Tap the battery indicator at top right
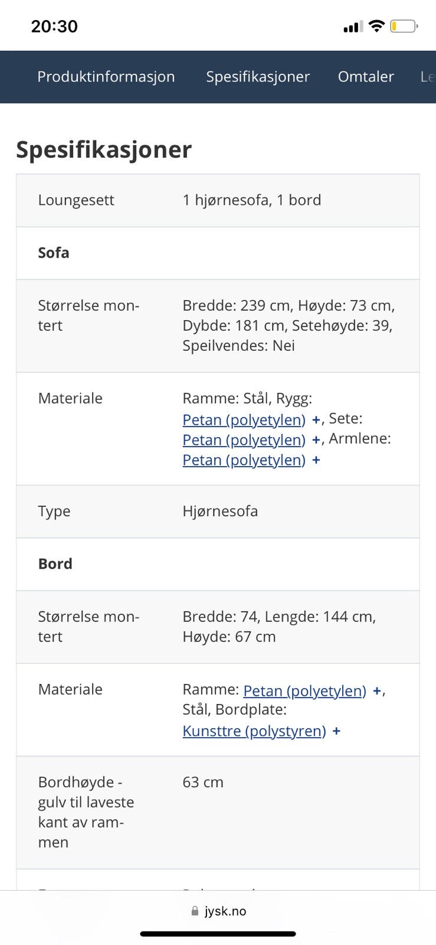 click(x=403, y=25)
